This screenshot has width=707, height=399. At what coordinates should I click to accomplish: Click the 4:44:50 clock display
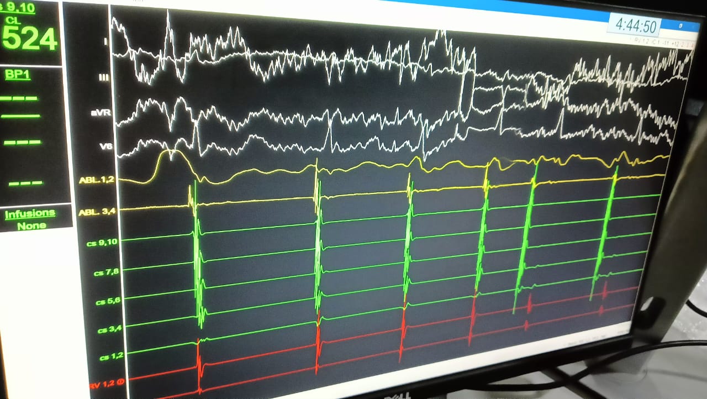point(636,26)
